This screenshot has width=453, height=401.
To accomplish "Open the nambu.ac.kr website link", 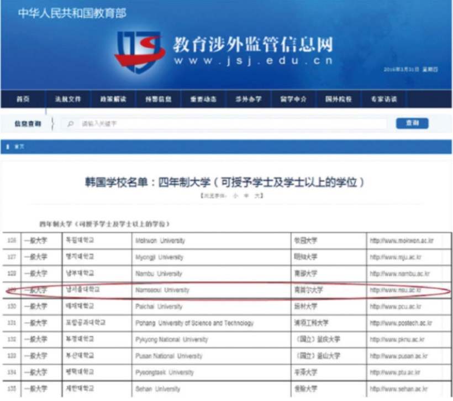I will click(x=400, y=274).
